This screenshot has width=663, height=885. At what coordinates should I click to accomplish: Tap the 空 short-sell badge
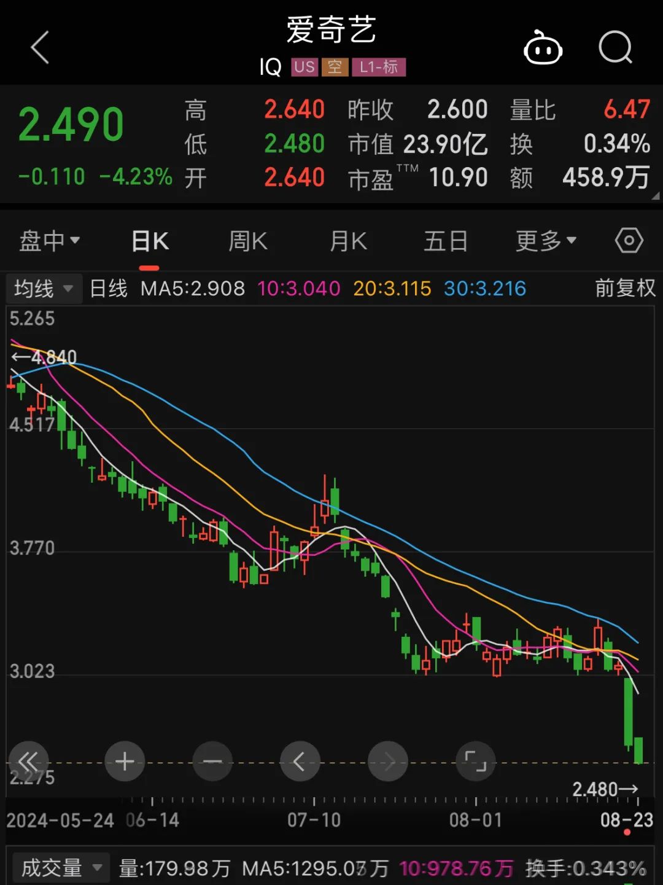[x=335, y=67]
